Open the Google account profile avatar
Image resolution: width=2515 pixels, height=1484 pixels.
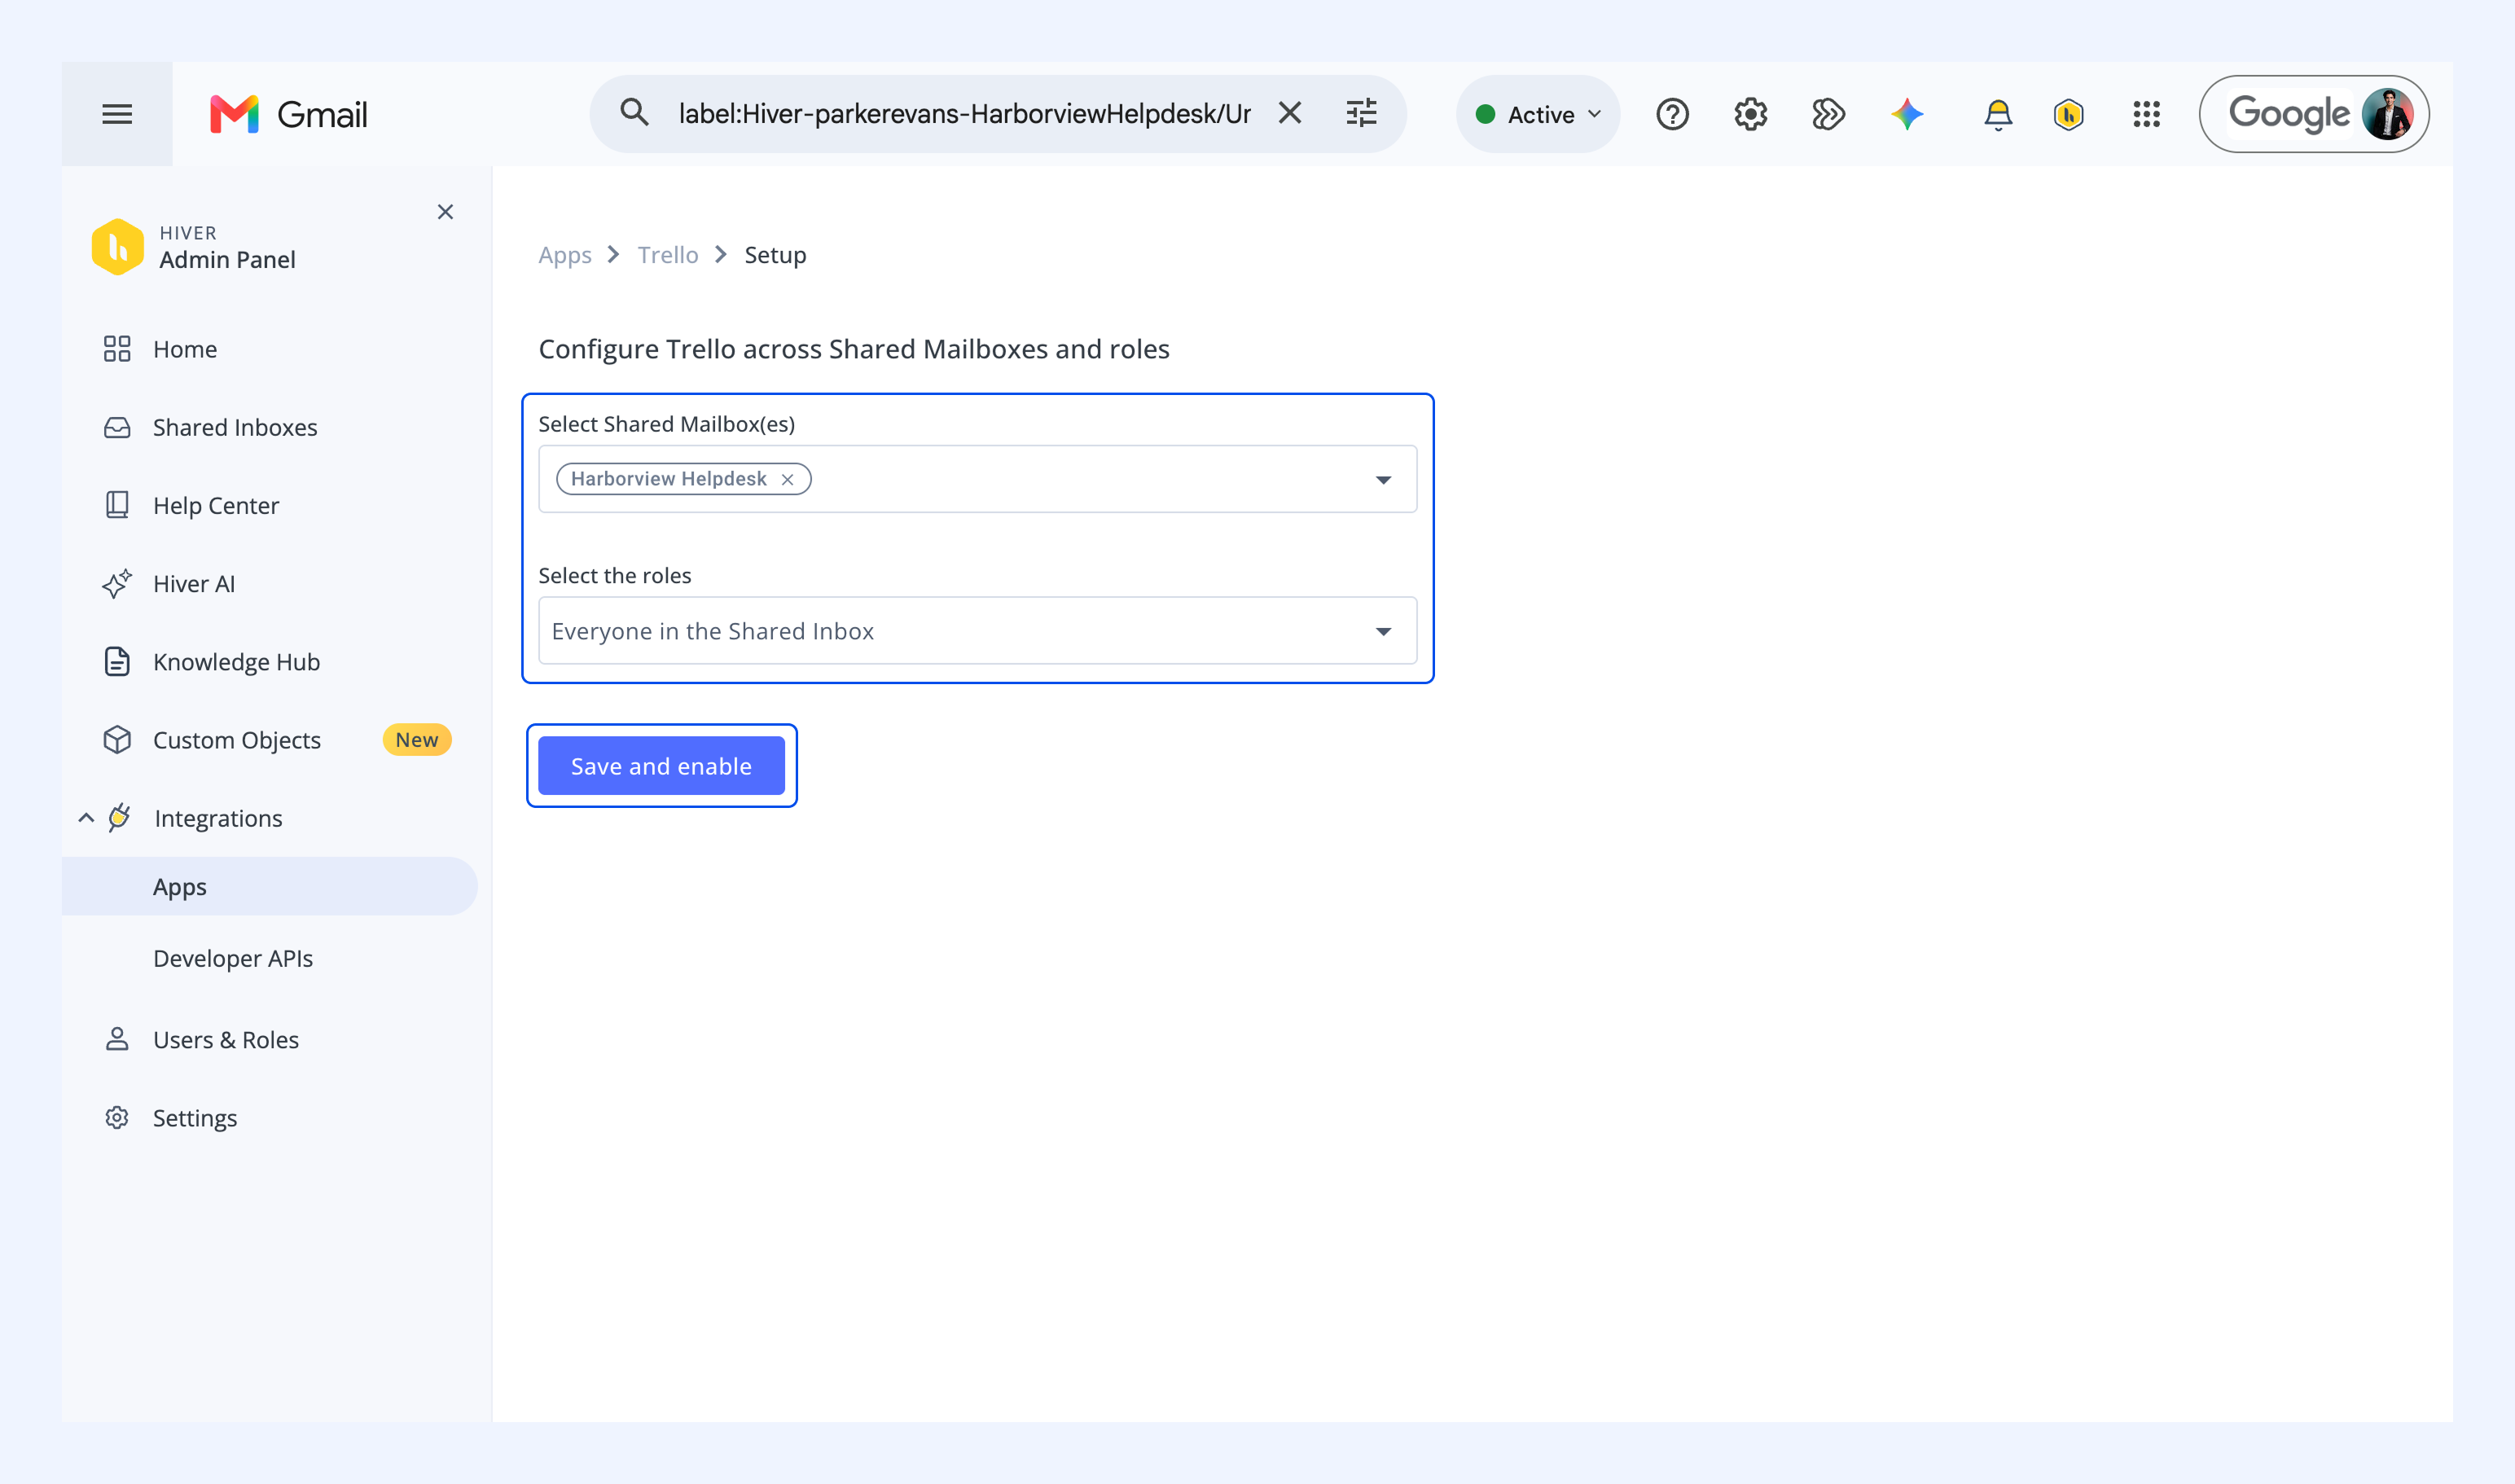[x=2387, y=114]
